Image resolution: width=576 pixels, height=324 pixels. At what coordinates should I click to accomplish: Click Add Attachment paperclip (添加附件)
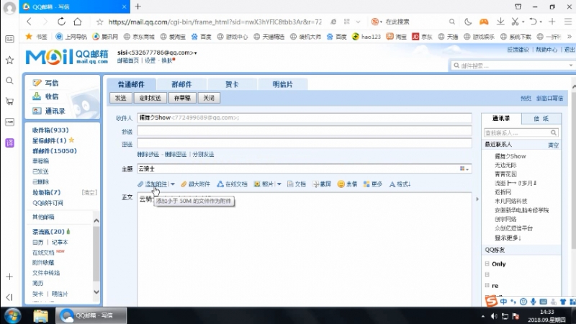click(153, 184)
